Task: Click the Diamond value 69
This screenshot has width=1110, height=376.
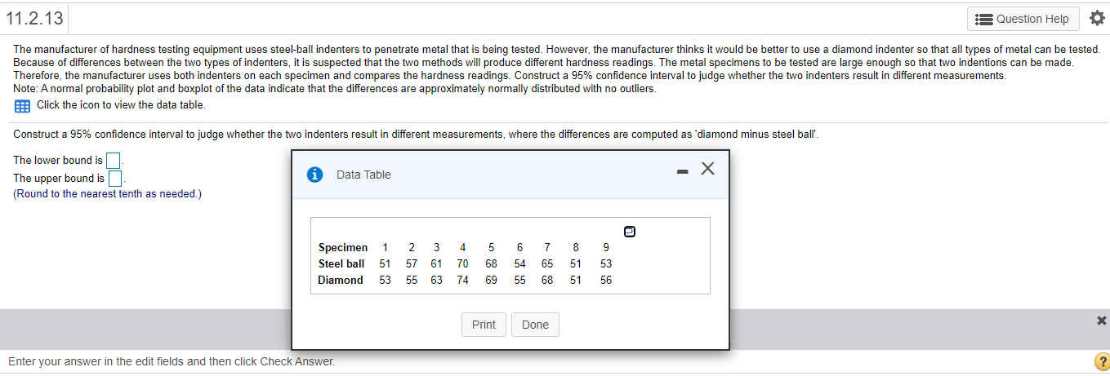Action: coord(491,280)
